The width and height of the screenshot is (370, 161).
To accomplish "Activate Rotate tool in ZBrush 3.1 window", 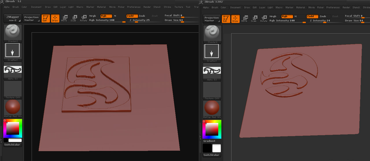I will tap(84, 18).
